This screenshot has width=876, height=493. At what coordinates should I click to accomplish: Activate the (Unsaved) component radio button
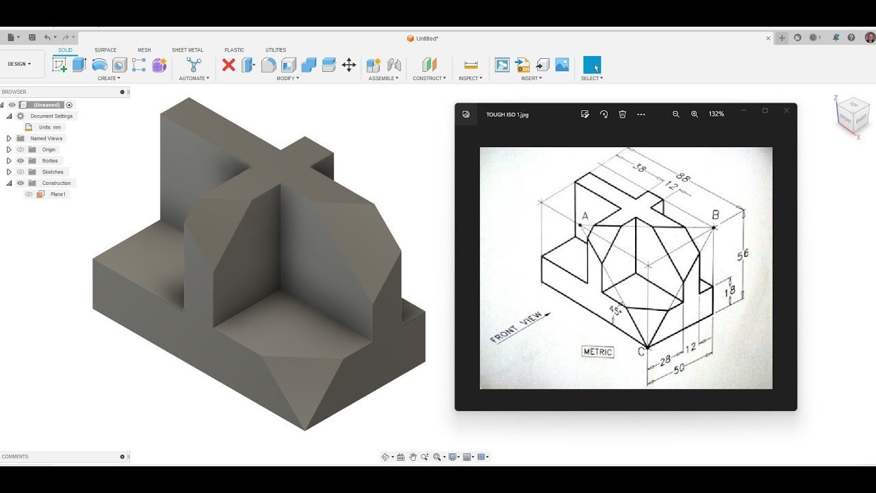coord(69,105)
